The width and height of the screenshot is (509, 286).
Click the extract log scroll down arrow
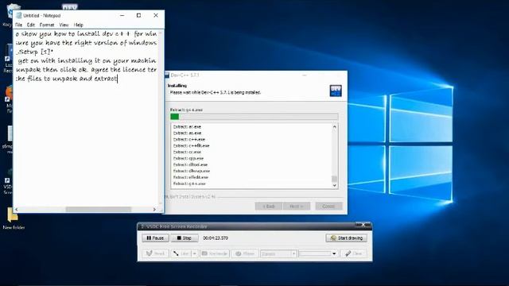click(334, 185)
